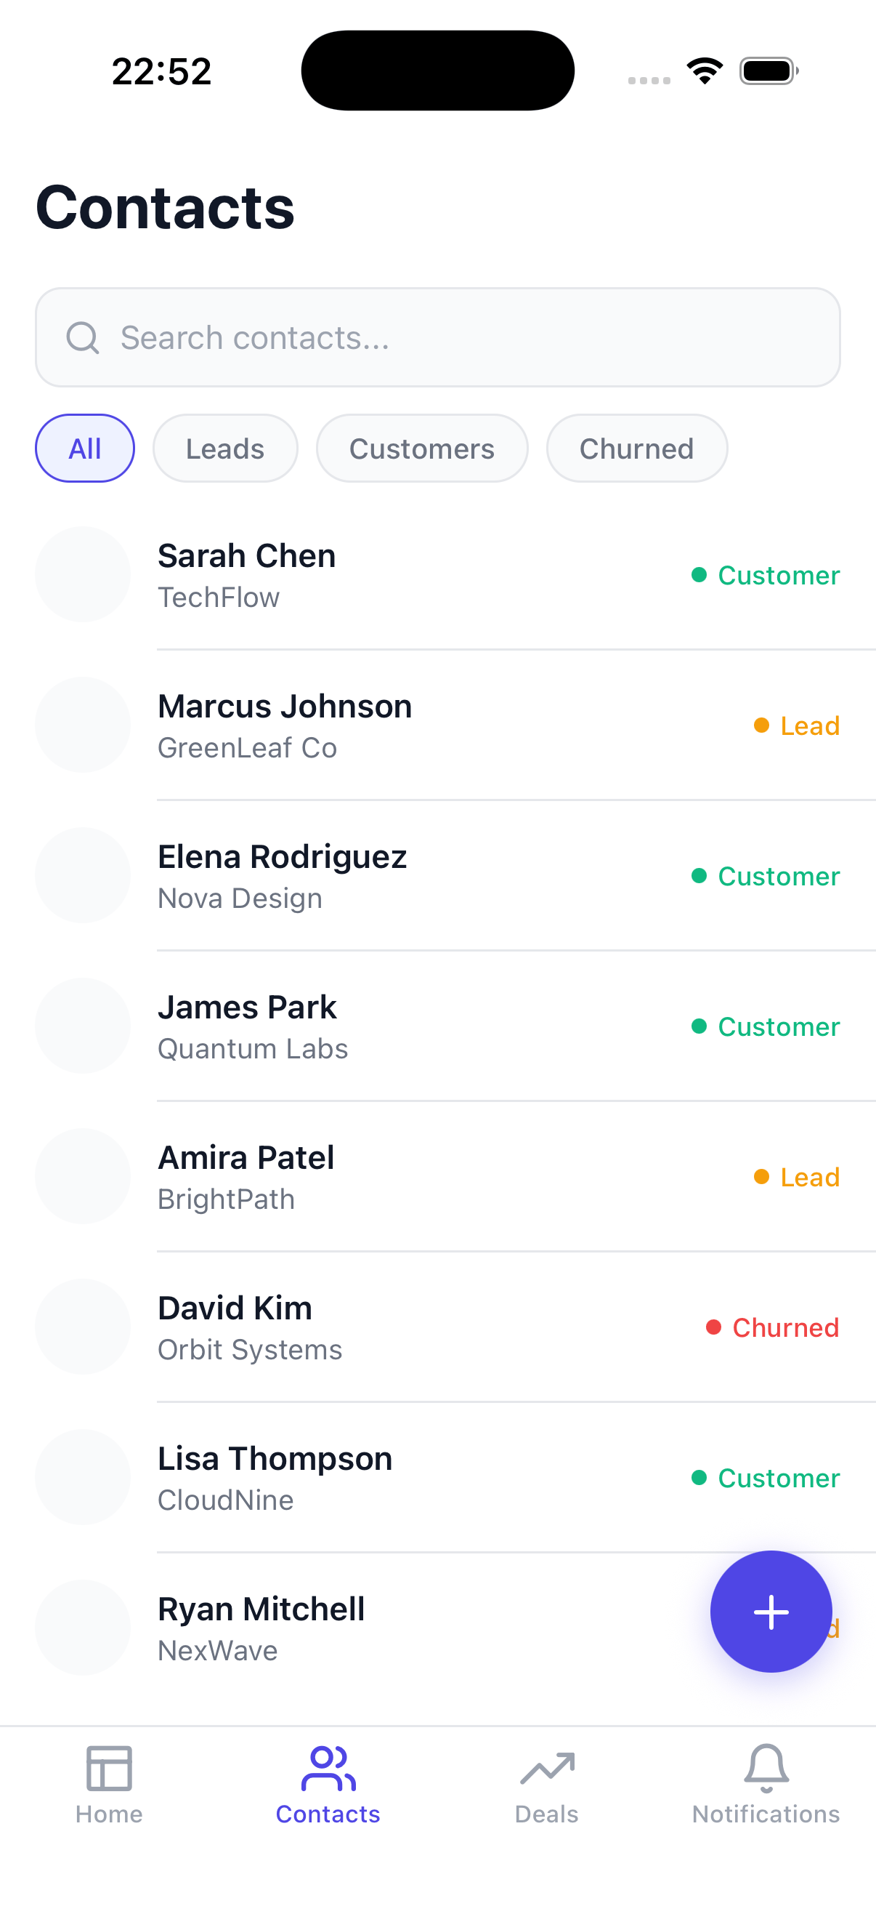Select Ryan Mitchell from NexWave
This screenshot has width=876, height=1906.
coord(355,1628)
